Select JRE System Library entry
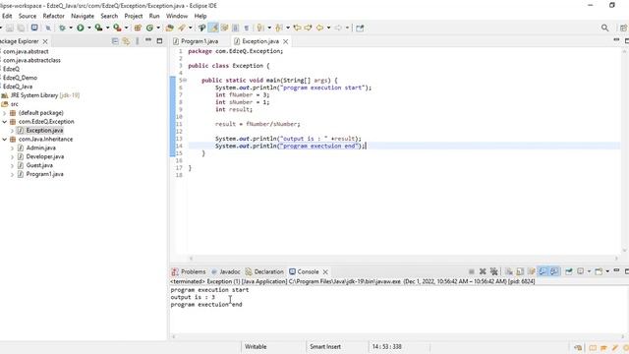Screen dimensions: 629x354 (45, 95)
